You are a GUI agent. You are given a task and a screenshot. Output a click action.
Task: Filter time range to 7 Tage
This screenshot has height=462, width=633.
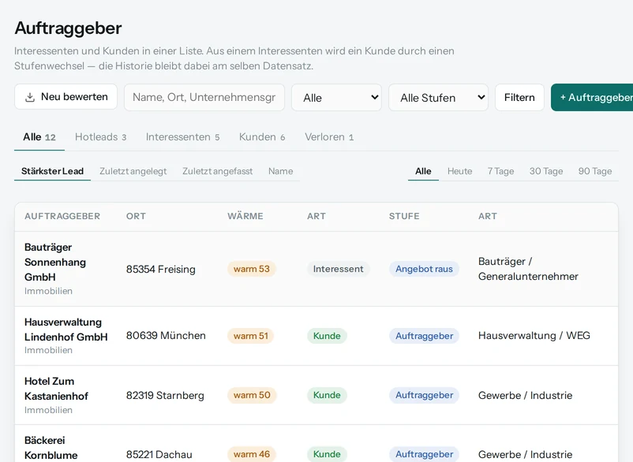(x=500, y=171)
